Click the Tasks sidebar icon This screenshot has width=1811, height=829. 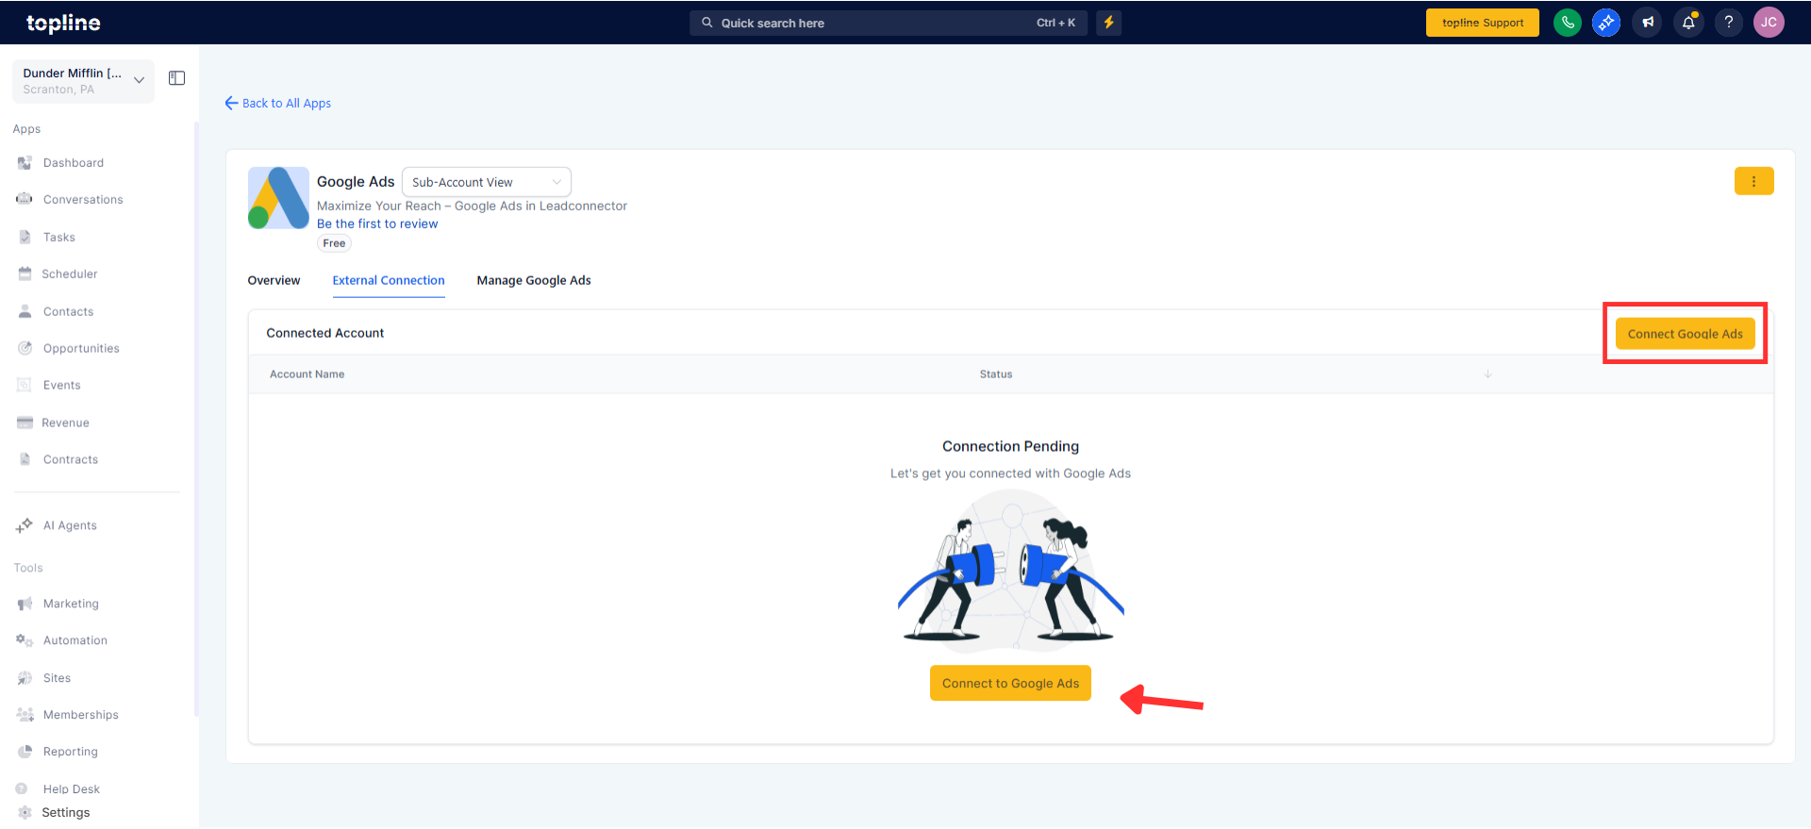click(25, 237)
